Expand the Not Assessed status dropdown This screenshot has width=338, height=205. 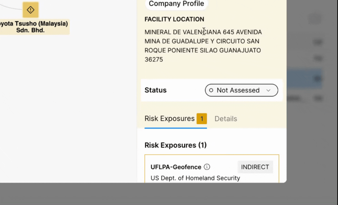[241, 90]
